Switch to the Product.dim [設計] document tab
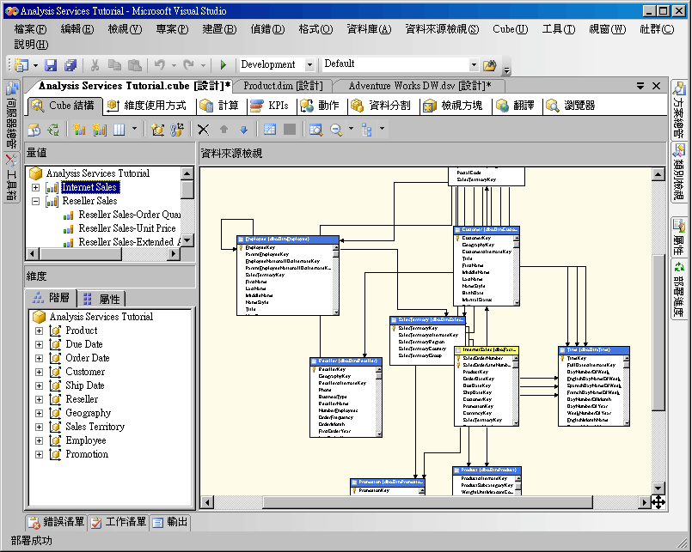This screenshot has width=692, height=552. [283, 86]
